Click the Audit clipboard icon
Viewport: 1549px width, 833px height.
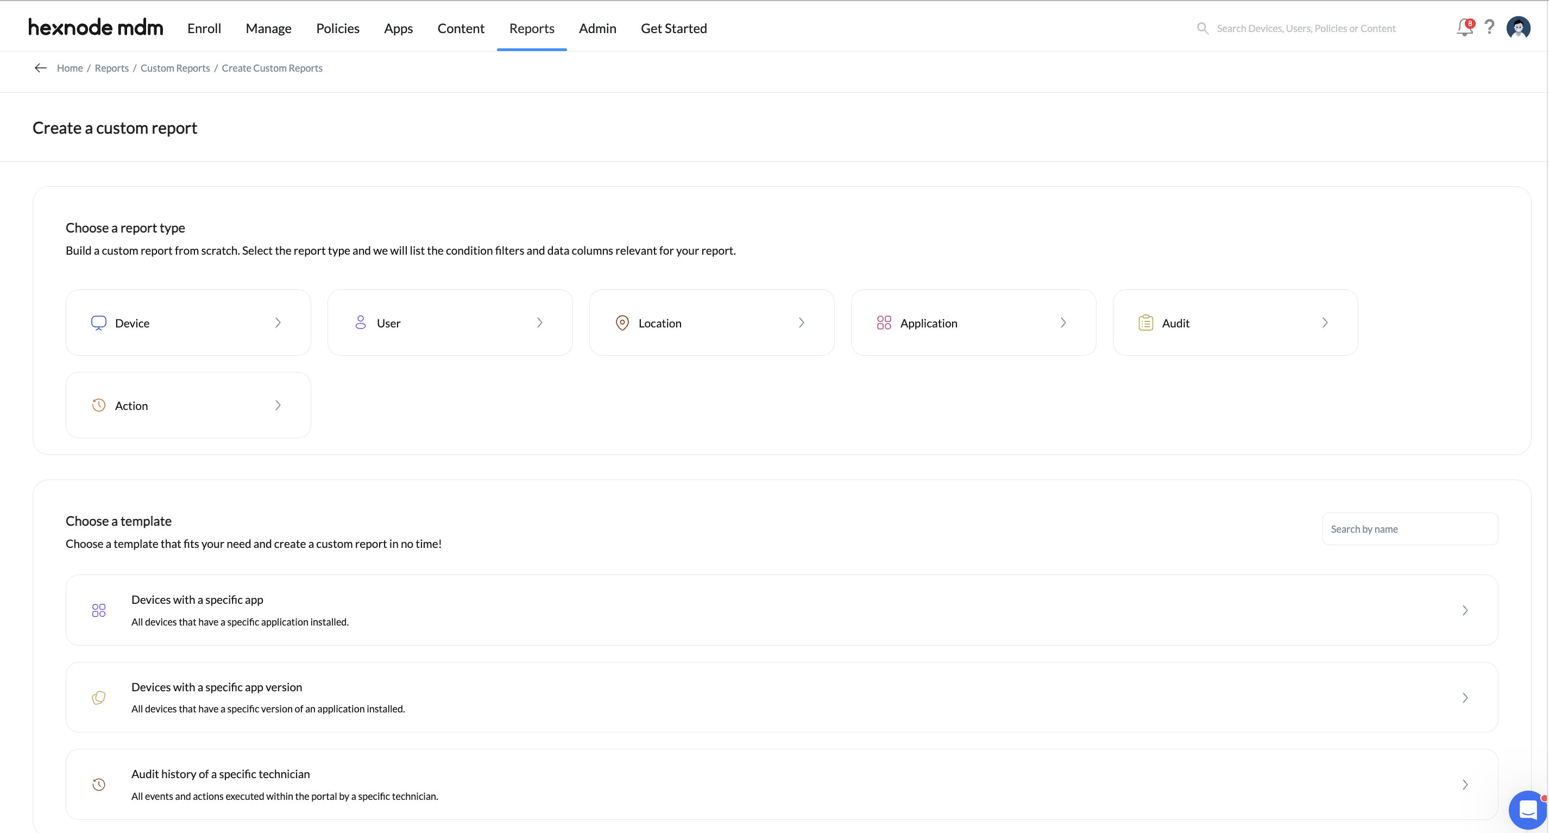tap(1145, 323)
